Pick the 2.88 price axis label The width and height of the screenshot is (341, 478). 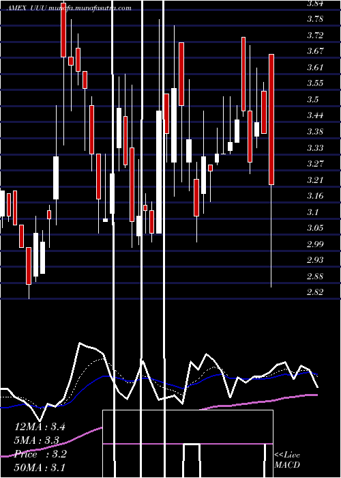click(315, 276)
